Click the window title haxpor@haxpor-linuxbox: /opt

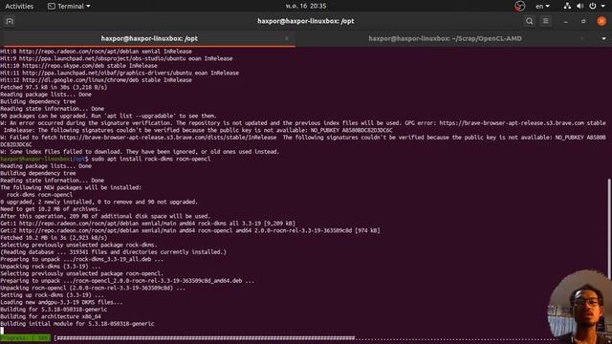click(x=306, y=21)
